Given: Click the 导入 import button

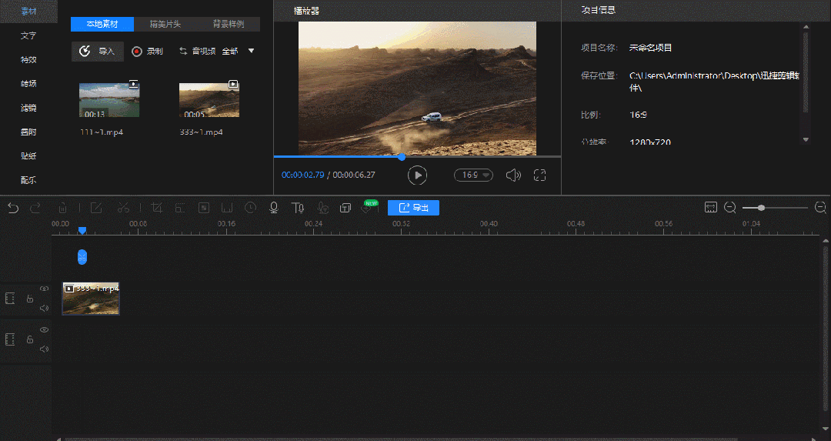Looking at the screenshot, I should pos(98,52).
